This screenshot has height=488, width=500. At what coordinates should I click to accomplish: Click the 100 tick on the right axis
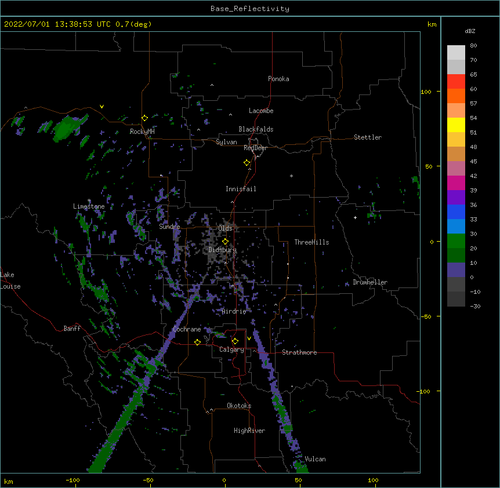point(426,92)
